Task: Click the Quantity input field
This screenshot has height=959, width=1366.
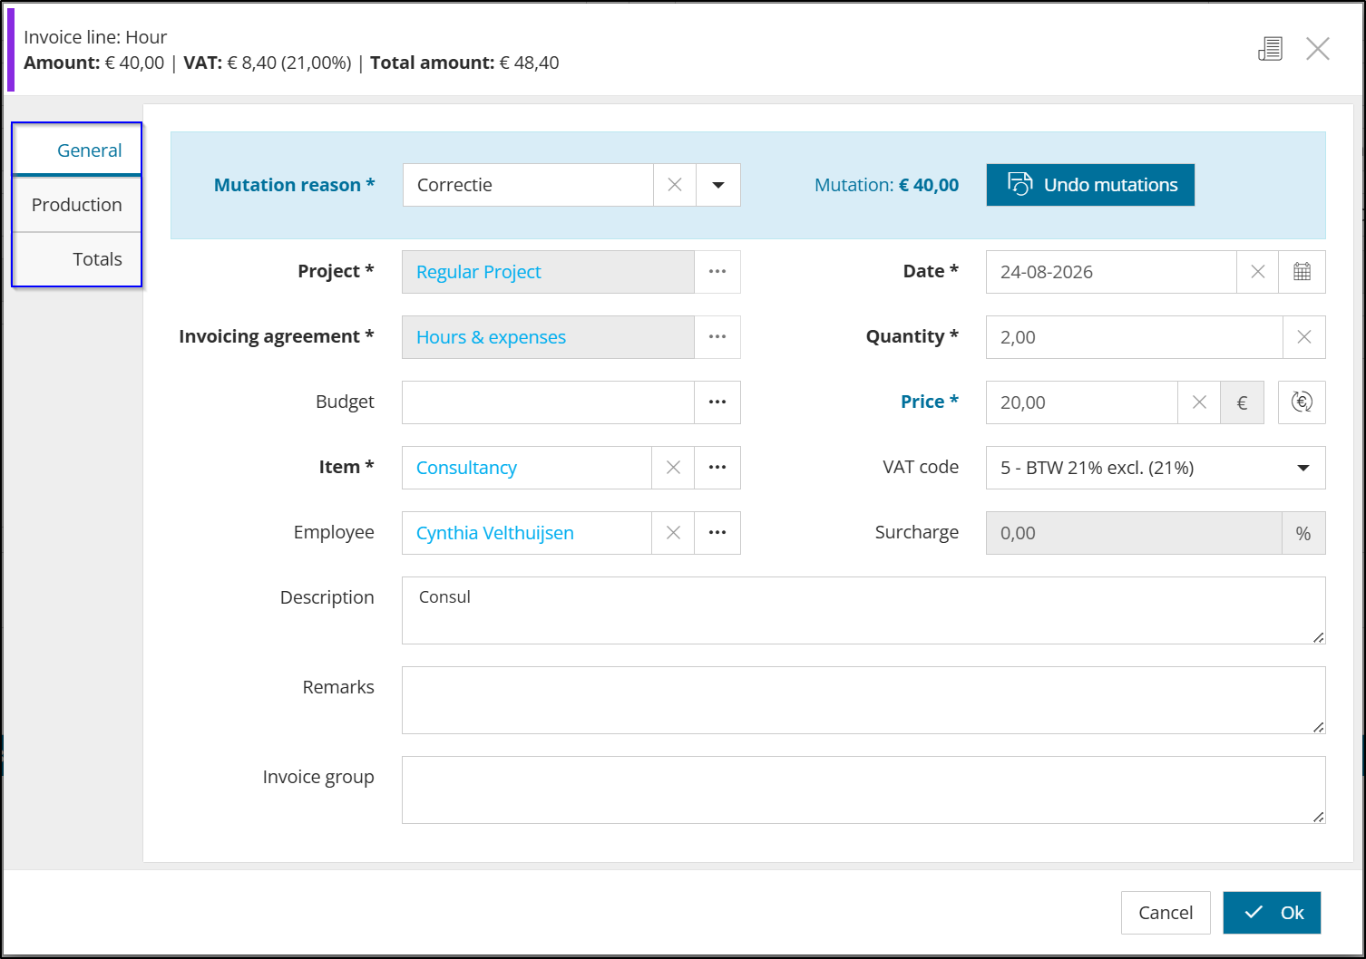Action: pyautogui.click(x=1135, y=337)
